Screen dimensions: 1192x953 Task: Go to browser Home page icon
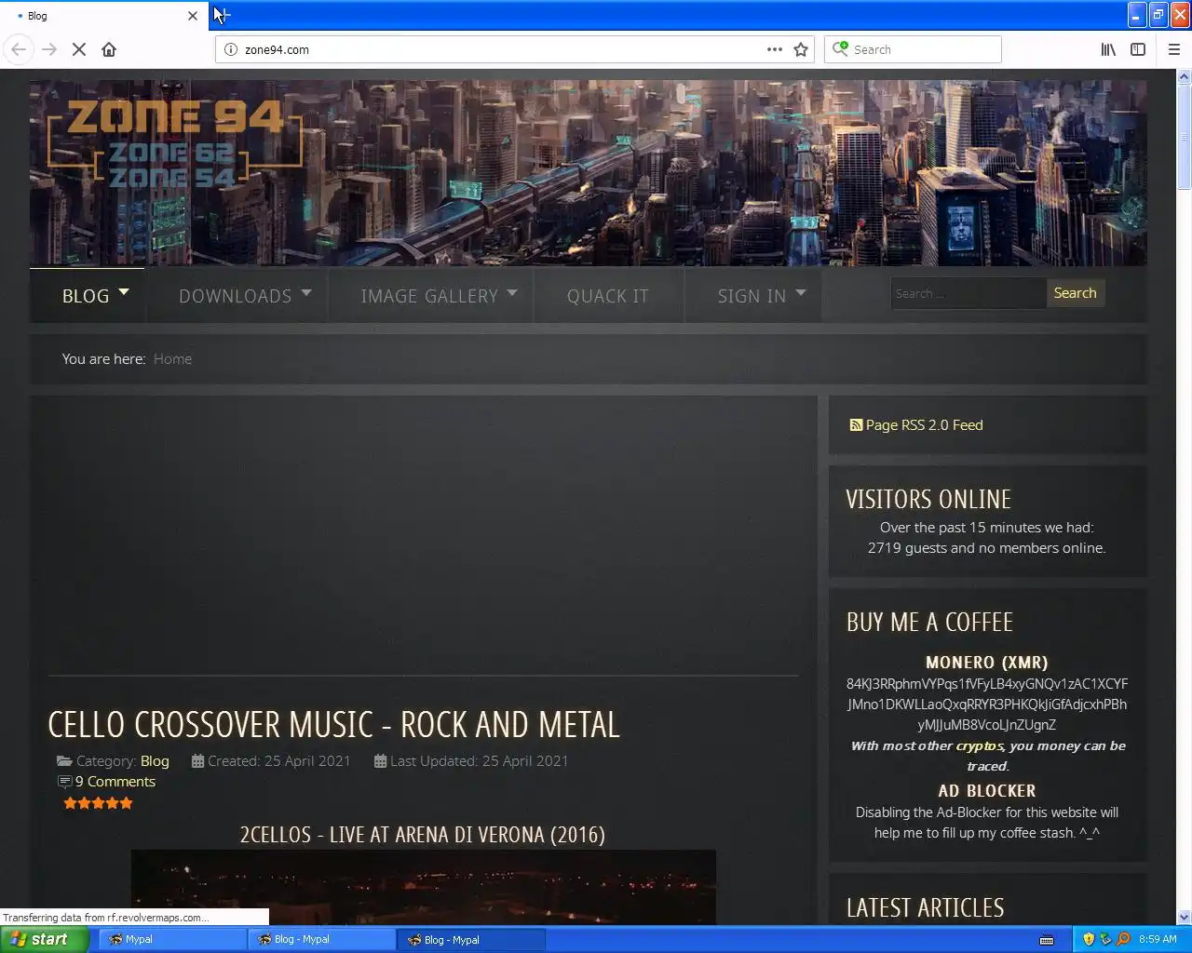click(109, 49)
